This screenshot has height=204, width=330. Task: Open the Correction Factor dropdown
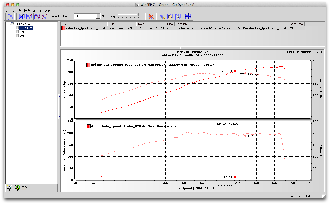98,16
